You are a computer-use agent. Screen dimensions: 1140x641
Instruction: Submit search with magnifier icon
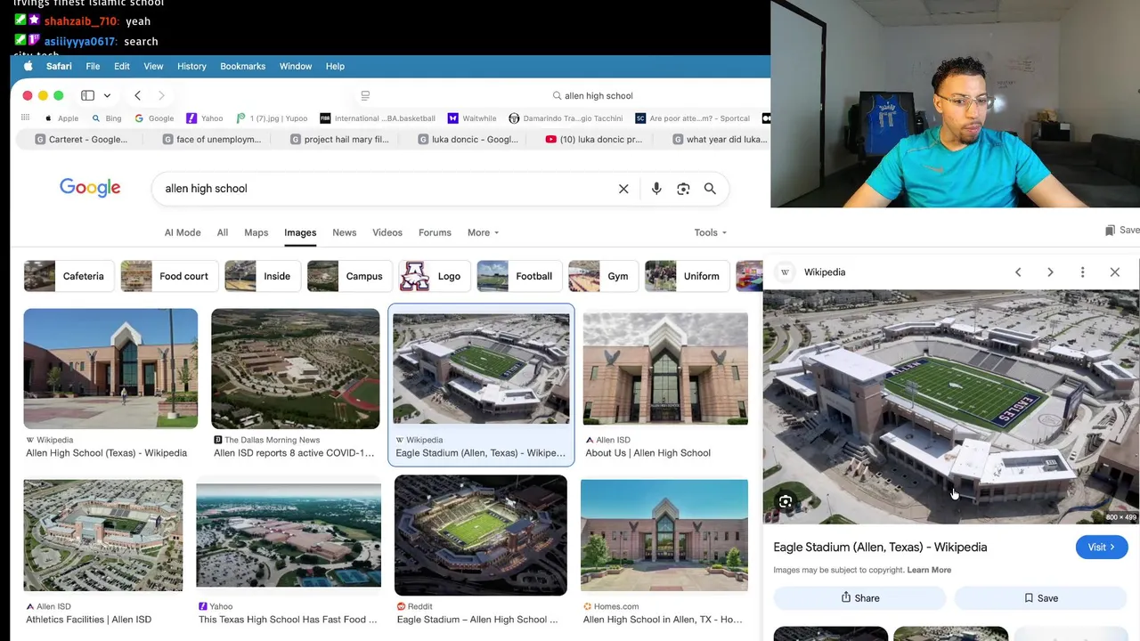[x=710, y=189]
